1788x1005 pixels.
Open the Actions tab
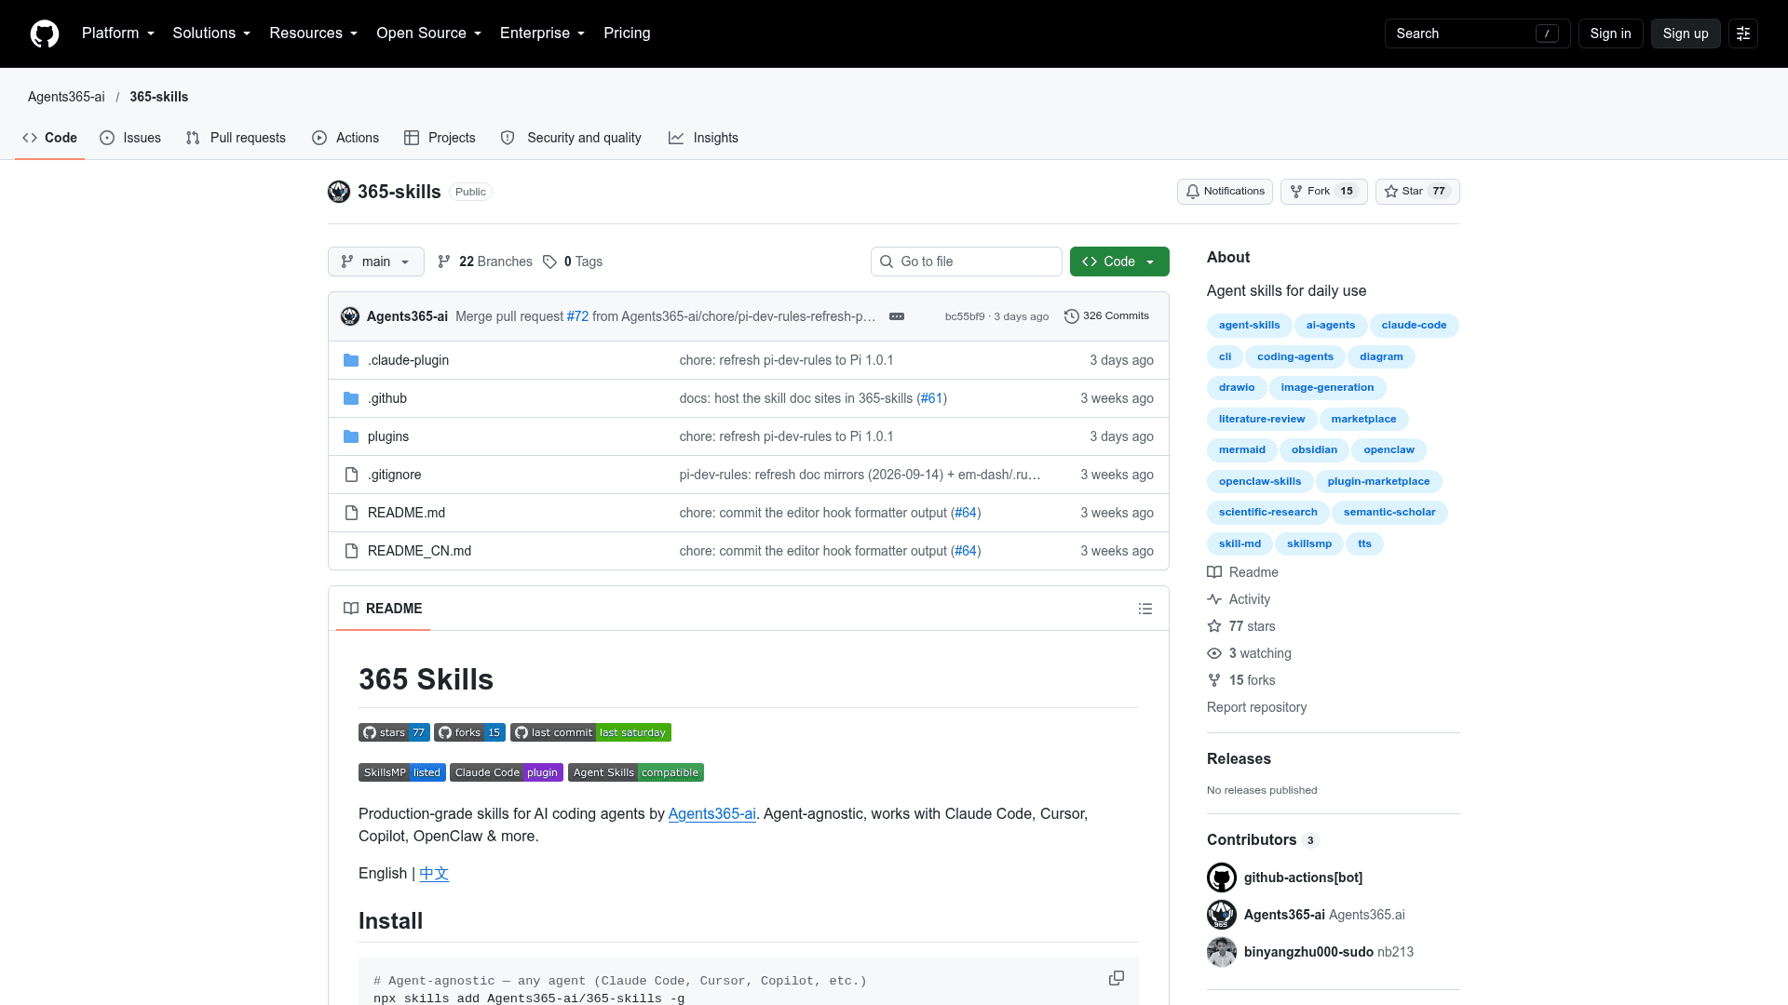pos(345,138)
